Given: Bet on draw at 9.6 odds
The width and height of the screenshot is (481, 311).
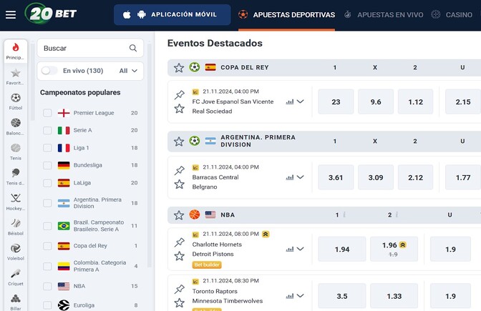Looking at the screenshot, I should pos(376,102).
